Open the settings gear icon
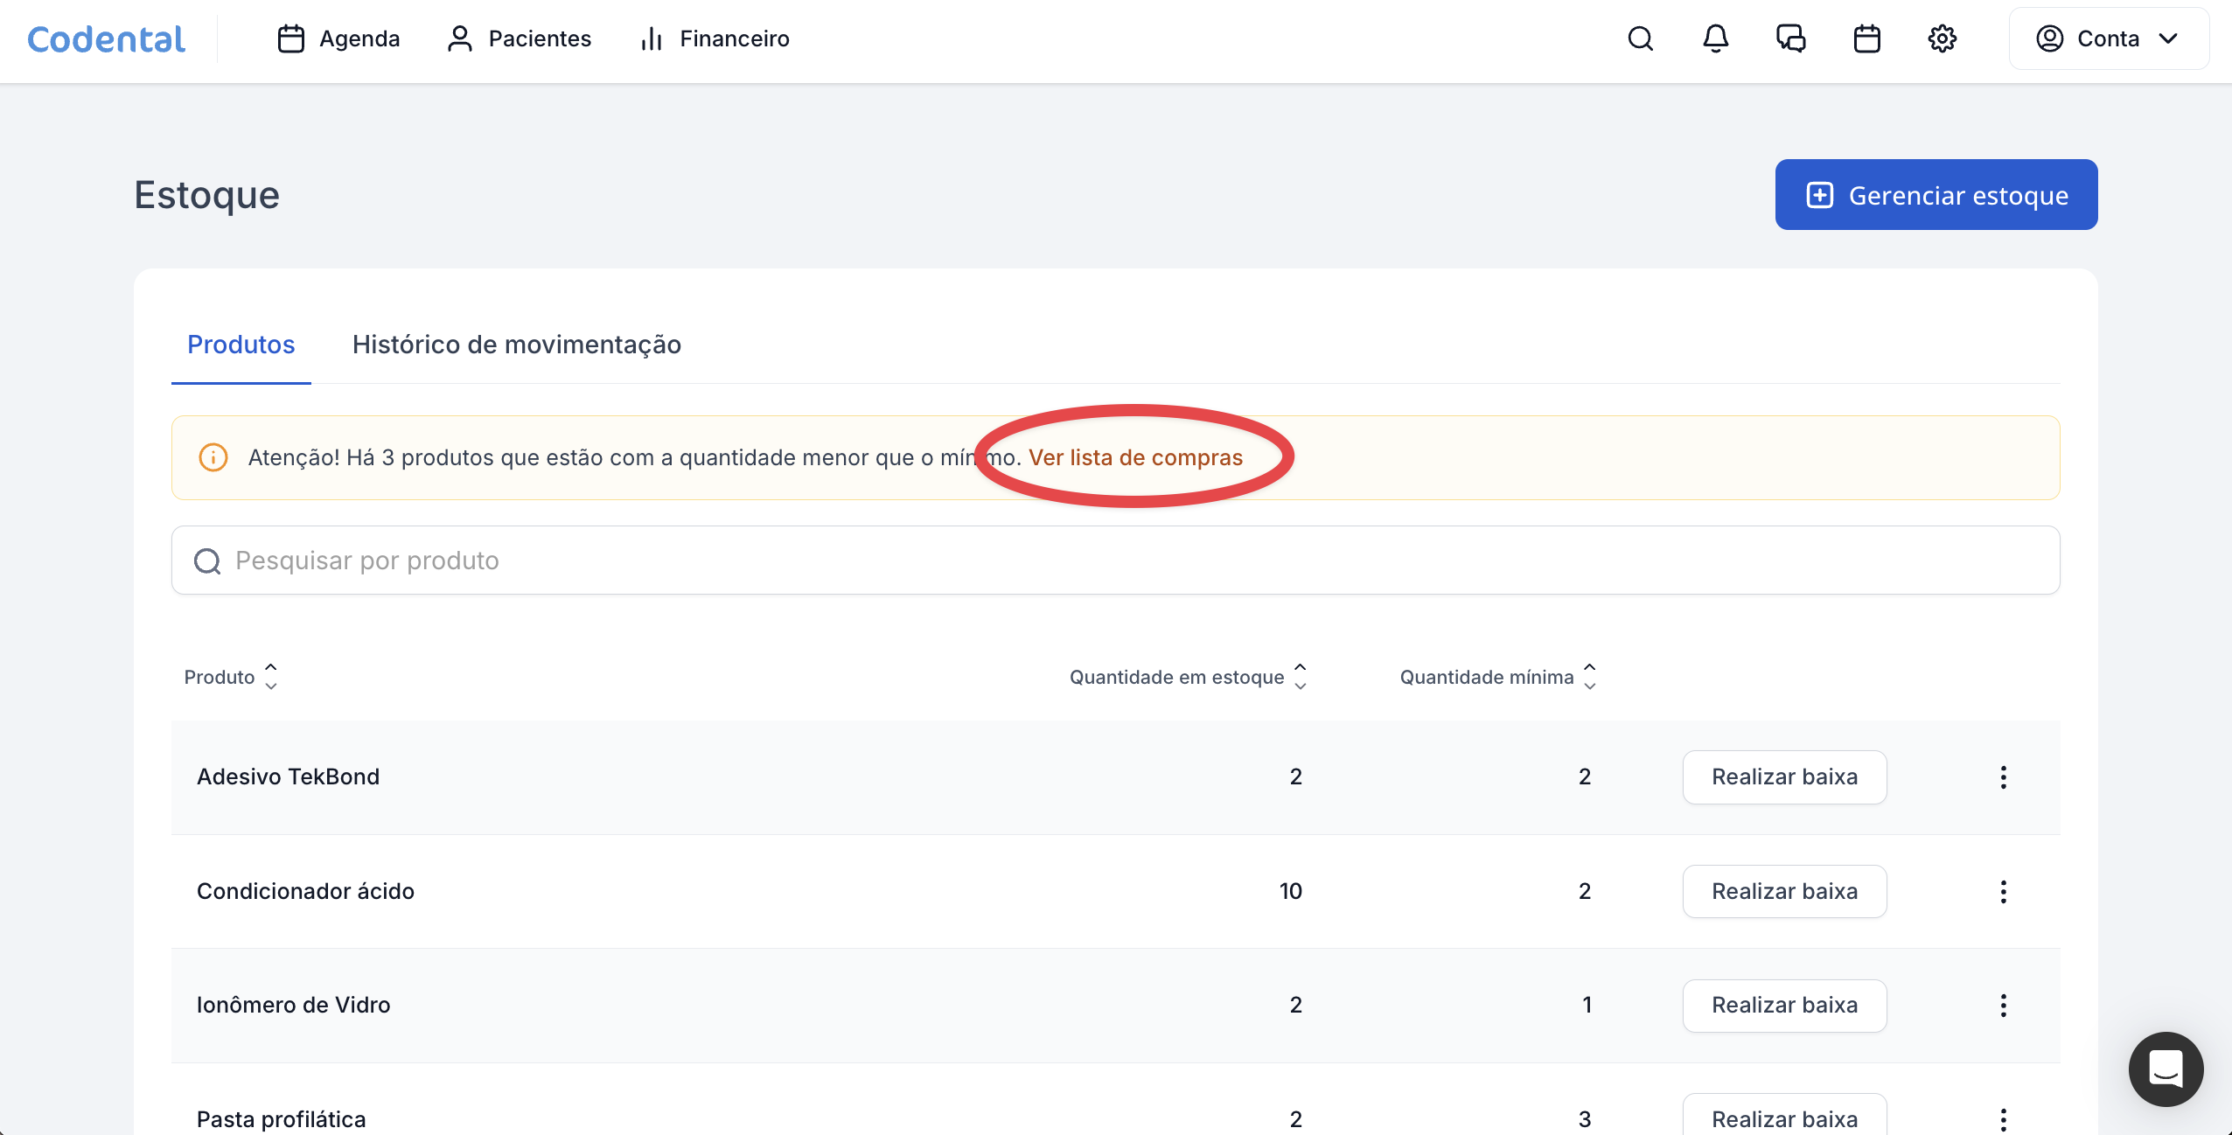2232x1135 pixels. tap(1942, 38)
